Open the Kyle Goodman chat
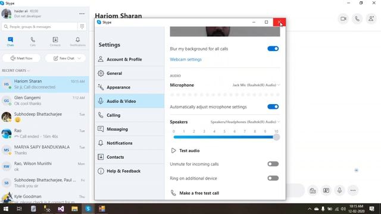This screenshot has width=381, height=214. (x=45, y=198)
